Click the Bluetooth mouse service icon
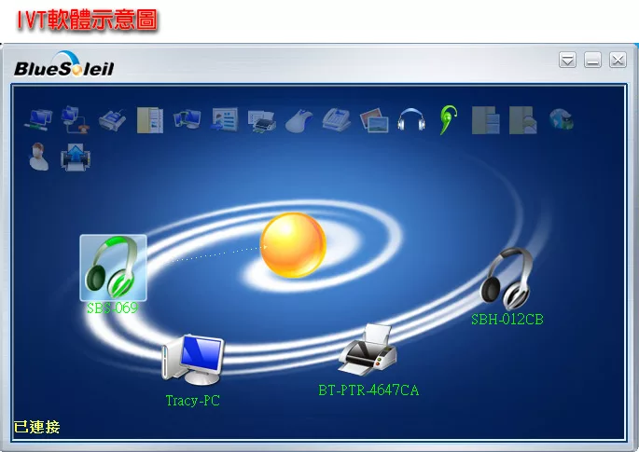The width and height of the screenshot is (639, 452). (x=299, y=120)
